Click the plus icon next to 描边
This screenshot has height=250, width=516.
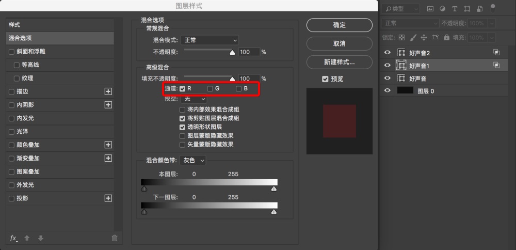[108, 91]
